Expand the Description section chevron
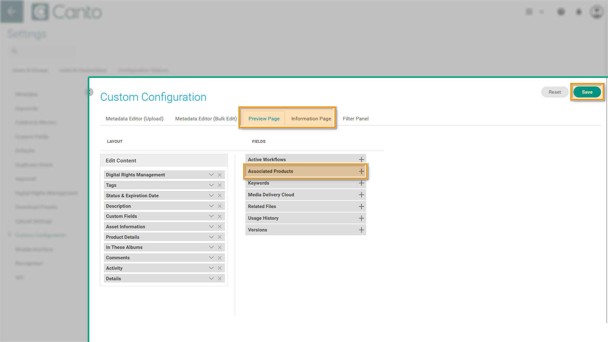 (x=211, y=206)
